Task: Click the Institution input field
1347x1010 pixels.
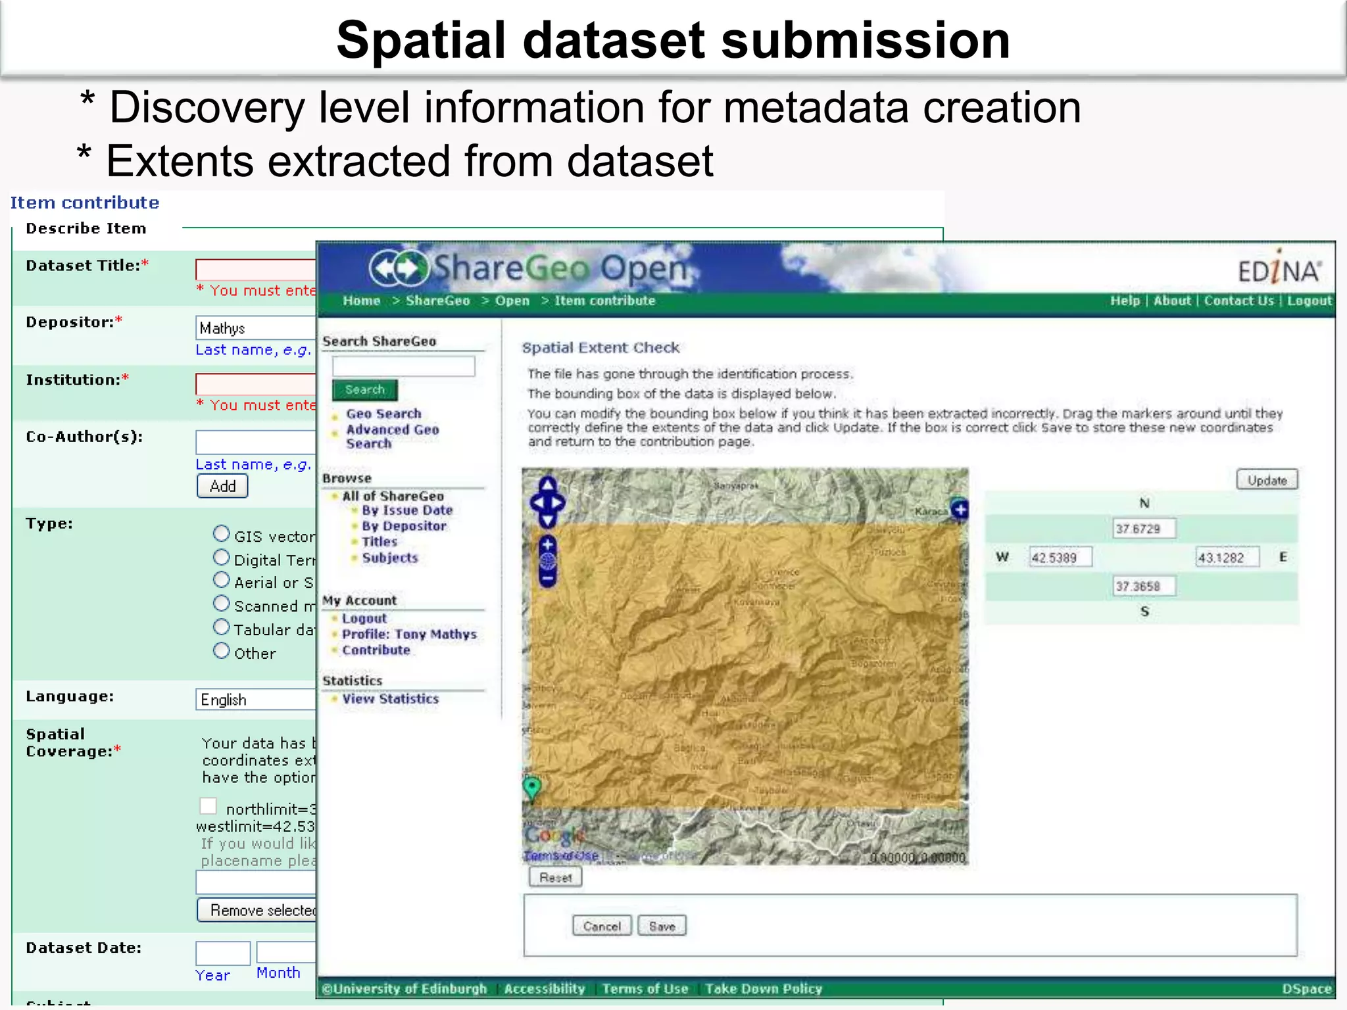Action: click(x=256, y=384)
